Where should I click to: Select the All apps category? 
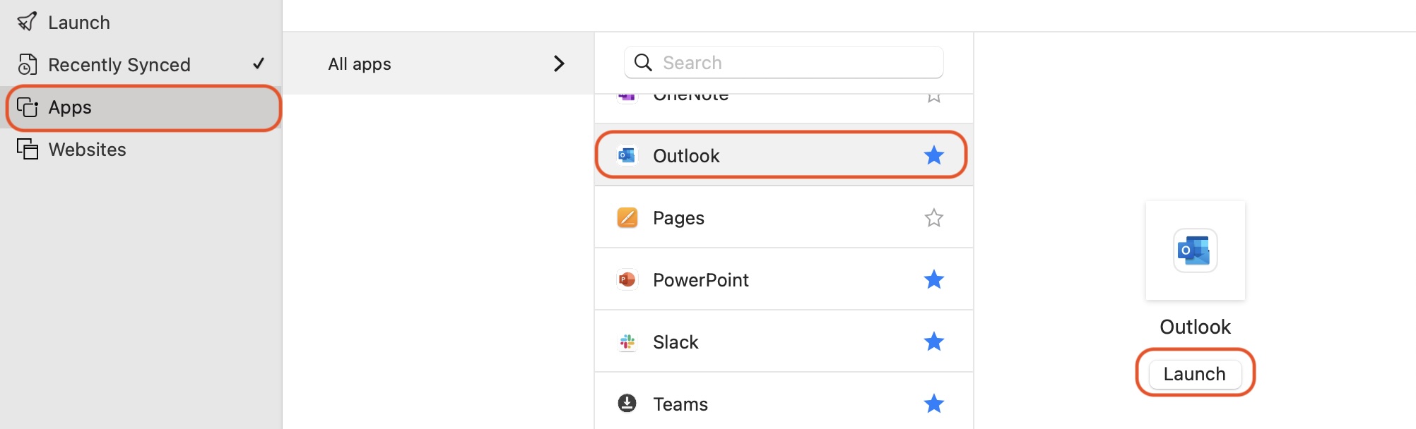pyautogui.click(x=438, y=64)
